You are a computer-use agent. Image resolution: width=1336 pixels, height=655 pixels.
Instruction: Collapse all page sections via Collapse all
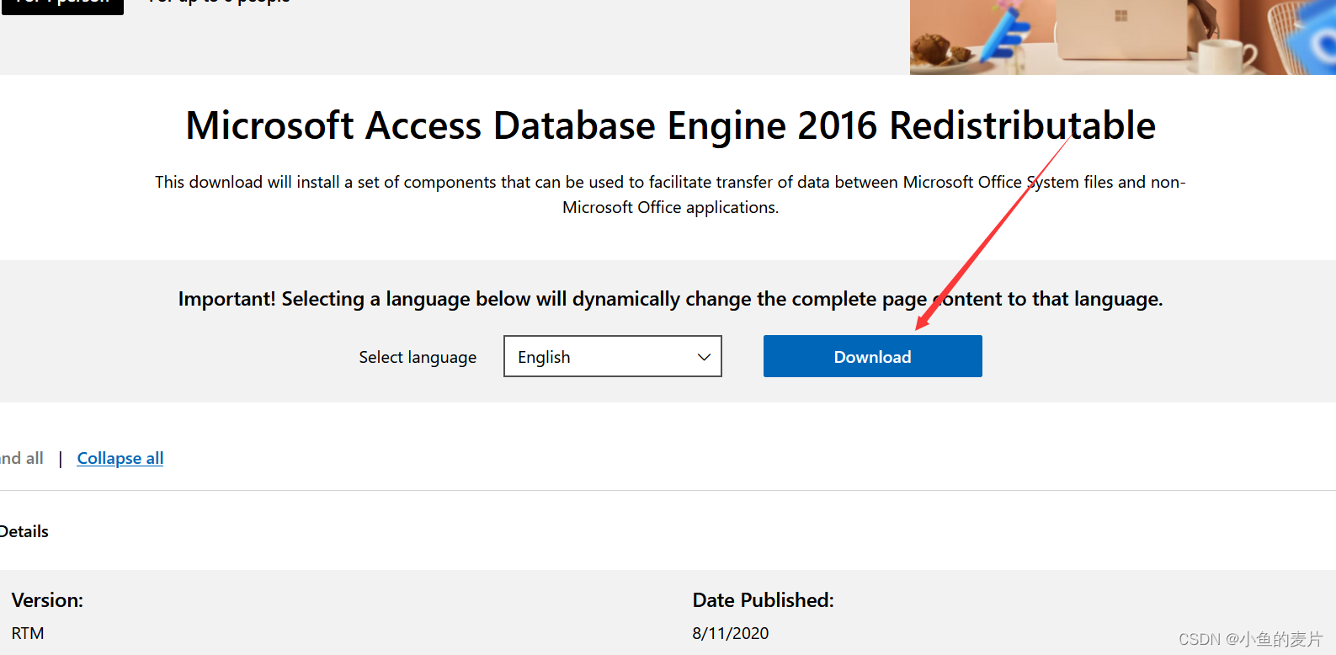tap(120, 458)
